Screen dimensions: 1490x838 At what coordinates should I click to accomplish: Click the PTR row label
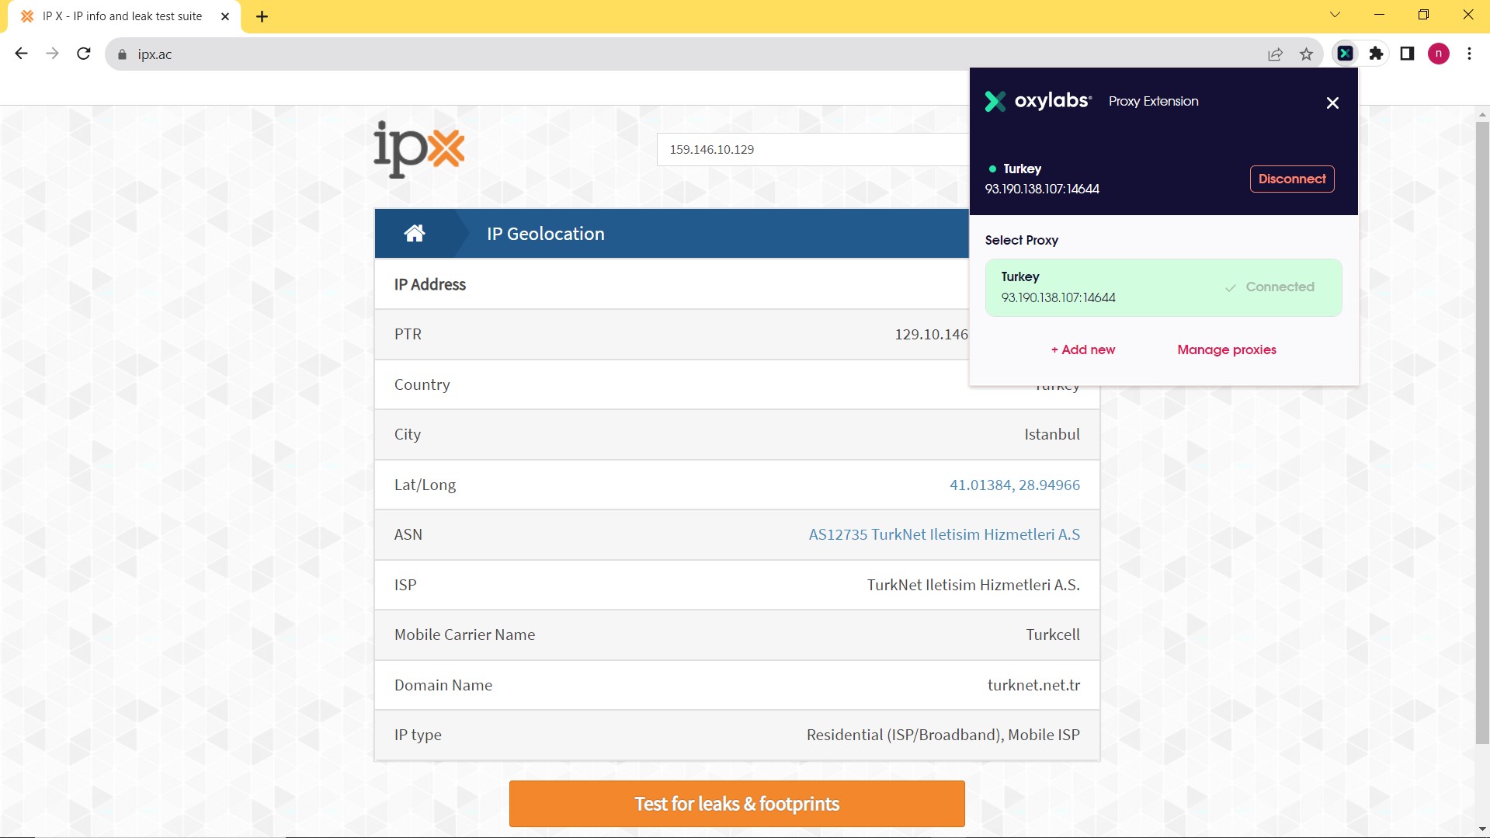(x=408, y=334)
